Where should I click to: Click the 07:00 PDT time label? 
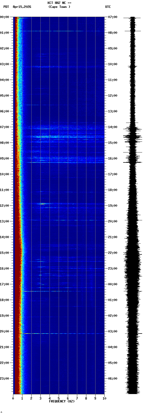(4, 127)
